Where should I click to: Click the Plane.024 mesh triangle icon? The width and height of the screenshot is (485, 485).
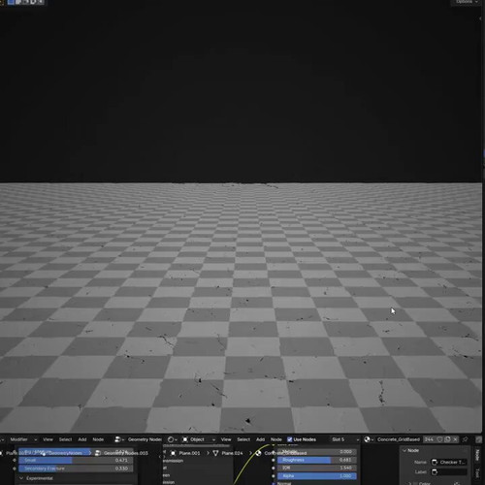[x=215, y=453]
